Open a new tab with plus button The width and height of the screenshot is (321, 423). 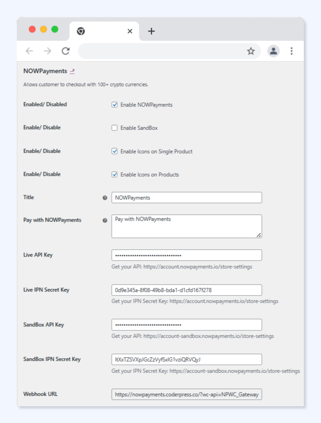[x=151, y=31]
